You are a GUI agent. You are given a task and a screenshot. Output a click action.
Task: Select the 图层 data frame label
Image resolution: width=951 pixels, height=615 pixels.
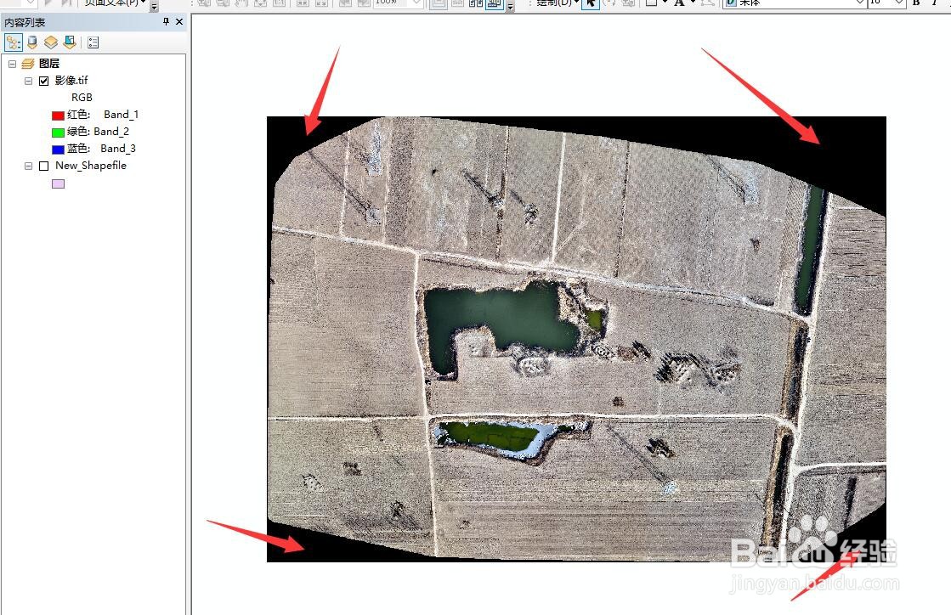[x=49, y=64]
